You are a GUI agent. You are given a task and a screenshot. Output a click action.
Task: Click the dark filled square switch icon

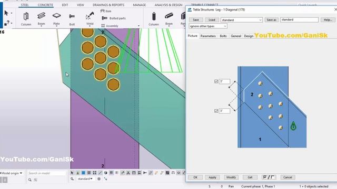click(167, 173)
